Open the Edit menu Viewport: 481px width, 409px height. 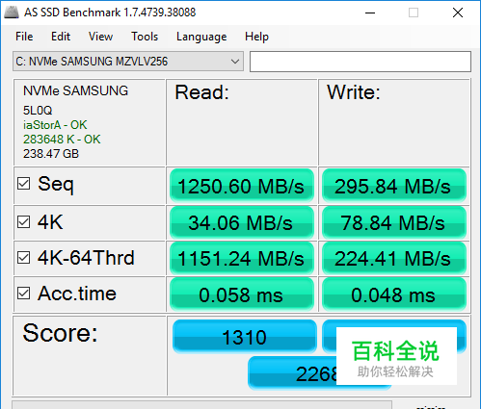click(x=61, y=37)
